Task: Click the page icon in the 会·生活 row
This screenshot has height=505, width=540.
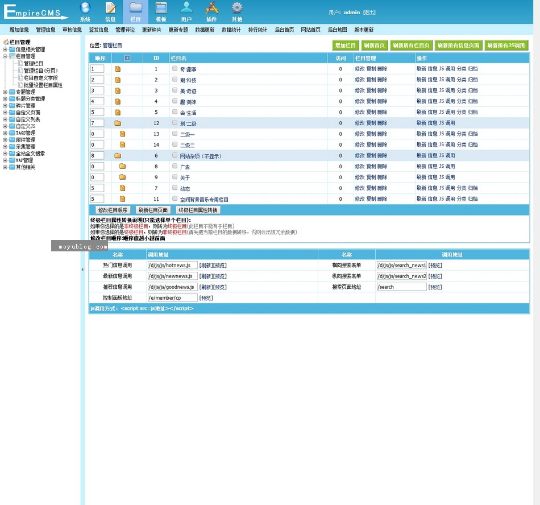Action: tap(118, 112)
